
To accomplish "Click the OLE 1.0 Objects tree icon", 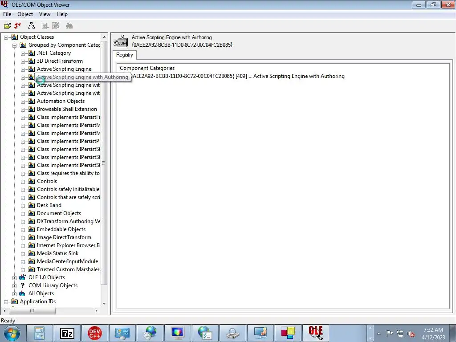I will [22, 277].
